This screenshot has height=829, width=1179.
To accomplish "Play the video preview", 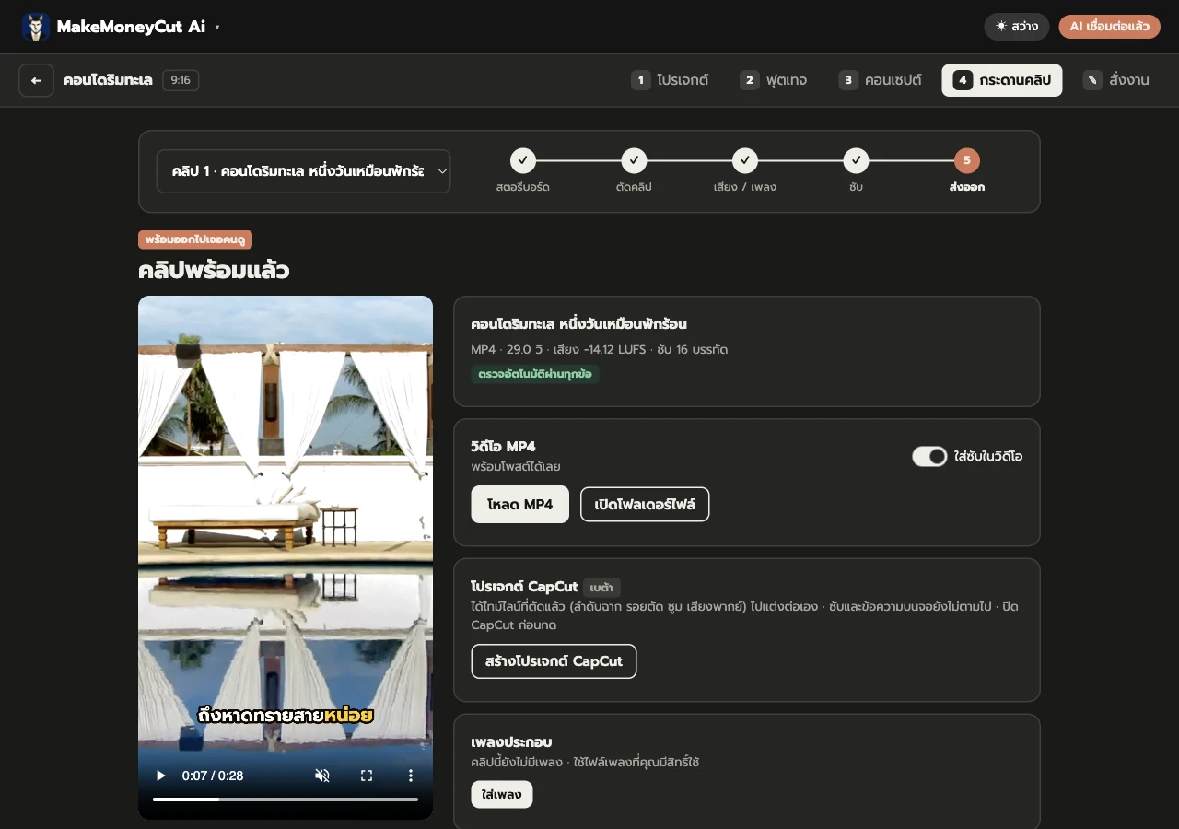I will pos(161,776).
